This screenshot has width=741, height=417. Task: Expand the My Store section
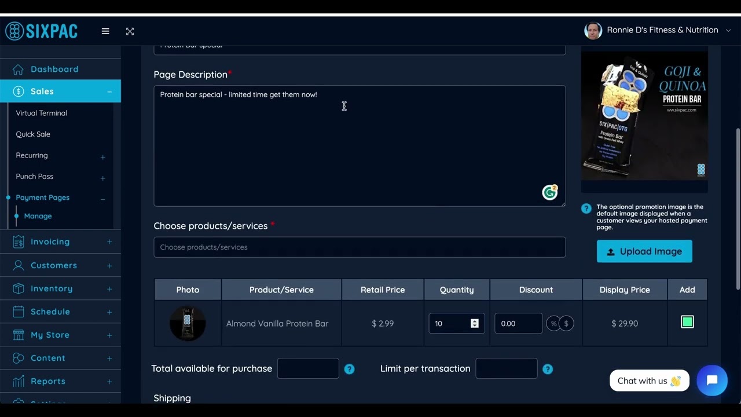click(x=109, y=335)
